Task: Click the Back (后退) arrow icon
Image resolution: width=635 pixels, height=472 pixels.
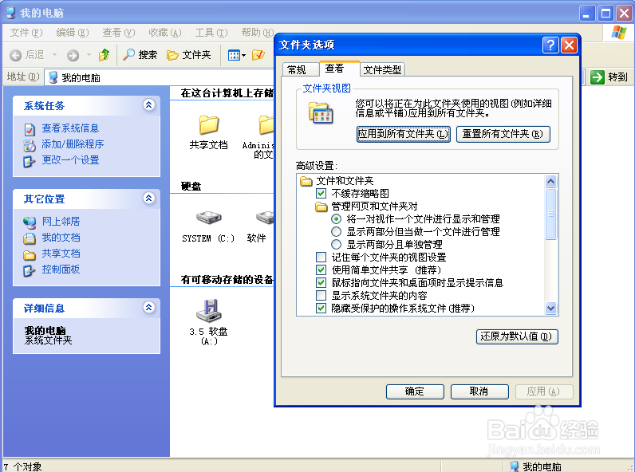Action: click(x=15, y=55)
